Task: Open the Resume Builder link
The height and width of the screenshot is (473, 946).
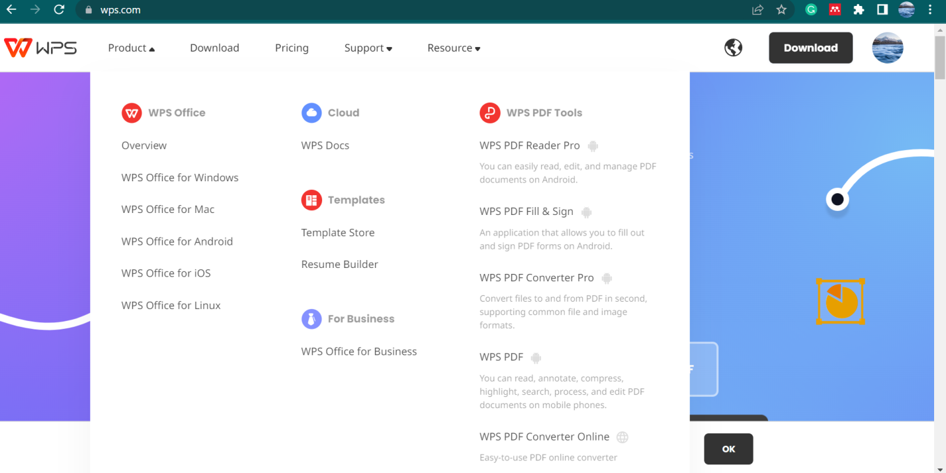Action: pos(340,264)
